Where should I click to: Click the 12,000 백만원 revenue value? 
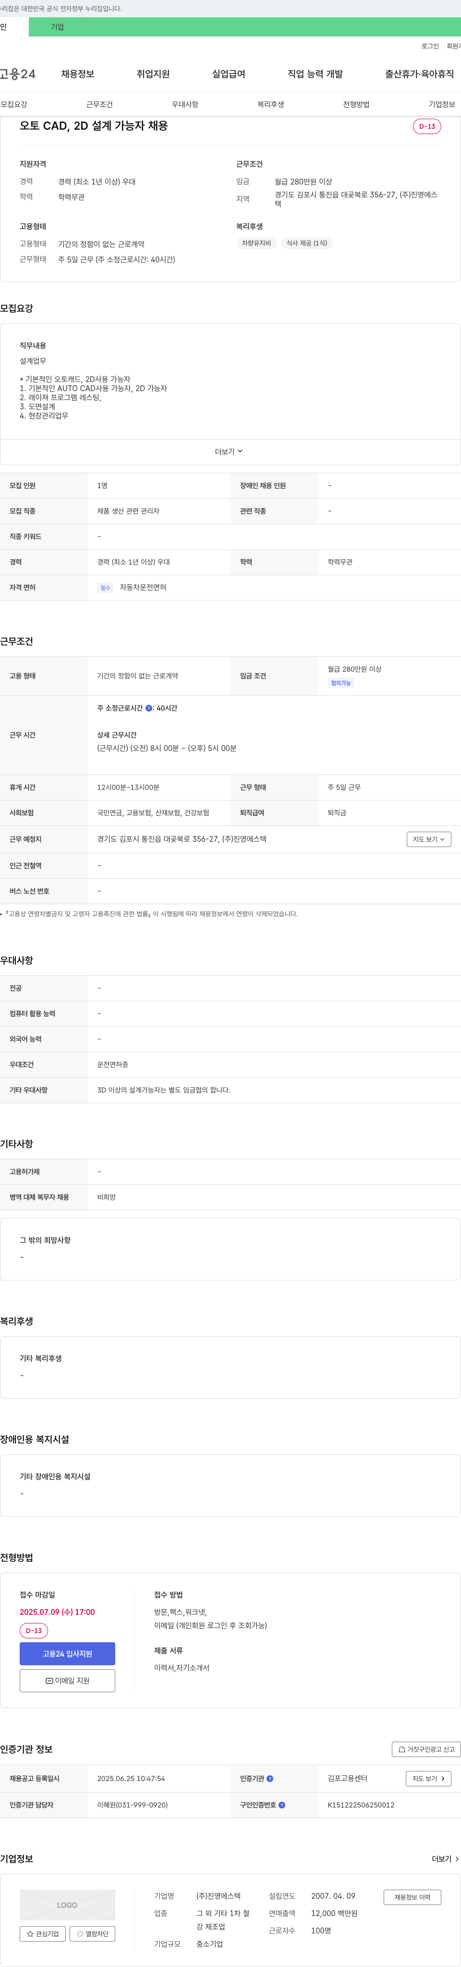(x=334, y=1914)
